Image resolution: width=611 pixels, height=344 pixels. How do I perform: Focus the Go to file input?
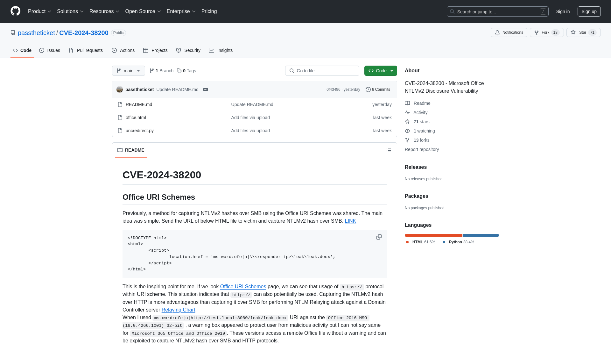point(322,71)
